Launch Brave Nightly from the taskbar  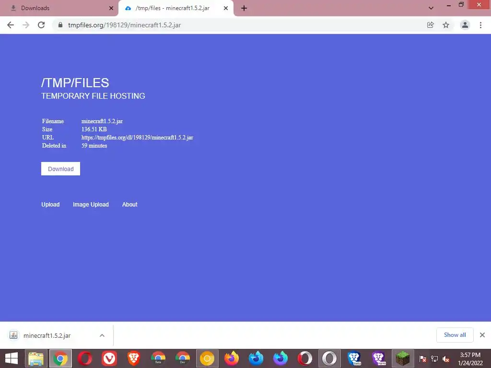pos(378,358)
